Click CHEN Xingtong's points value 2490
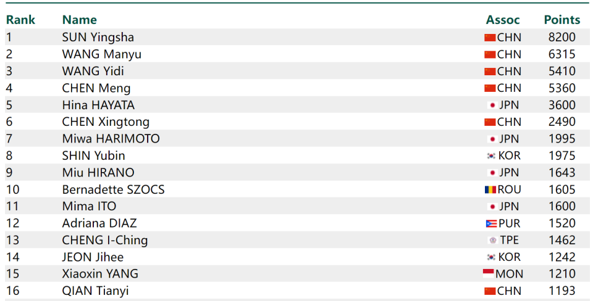 pyautogui.click(x=561, y=122)
